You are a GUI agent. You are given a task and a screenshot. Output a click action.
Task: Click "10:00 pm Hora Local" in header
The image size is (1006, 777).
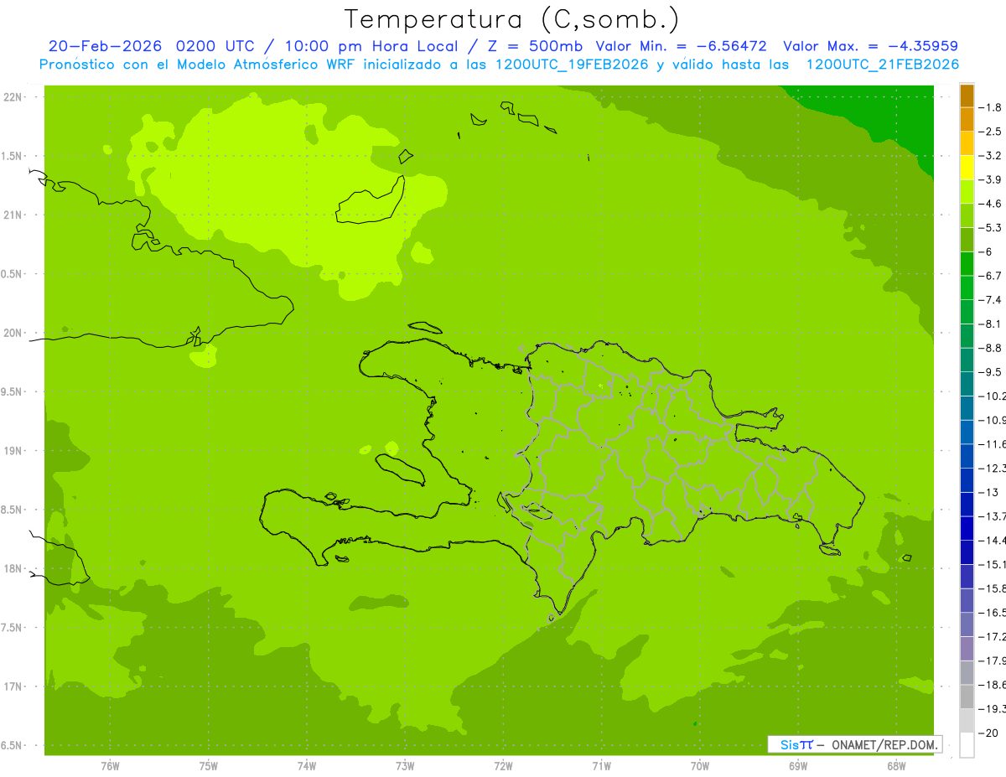point(372,46)
